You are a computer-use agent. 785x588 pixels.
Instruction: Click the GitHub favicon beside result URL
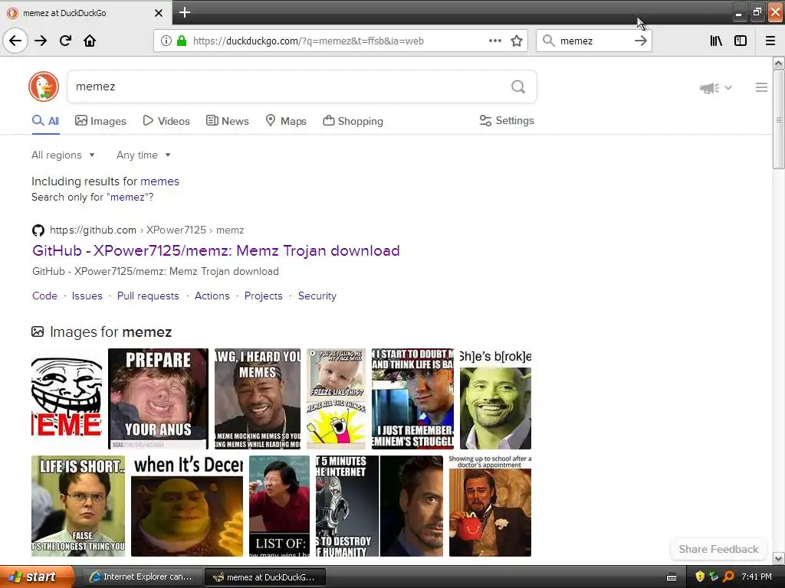38,230
